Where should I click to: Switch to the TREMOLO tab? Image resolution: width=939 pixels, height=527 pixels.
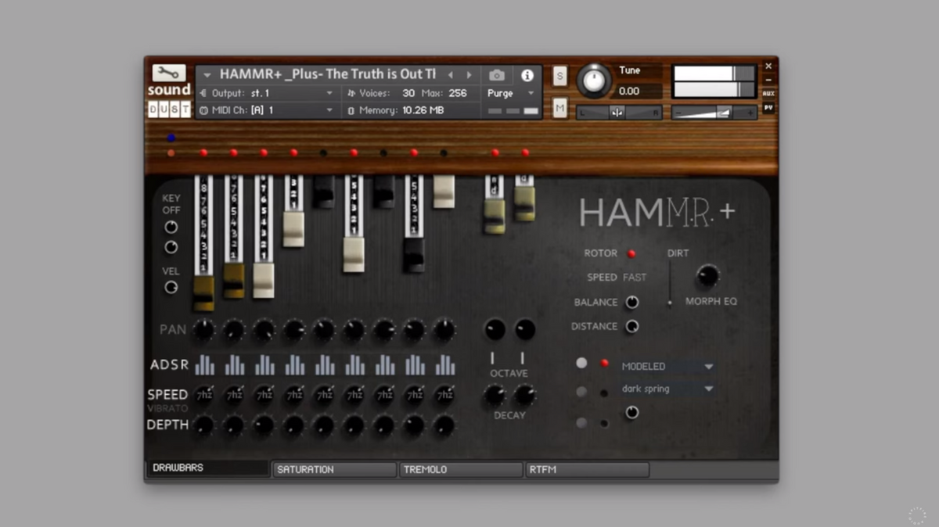click(x=460, y=469)
